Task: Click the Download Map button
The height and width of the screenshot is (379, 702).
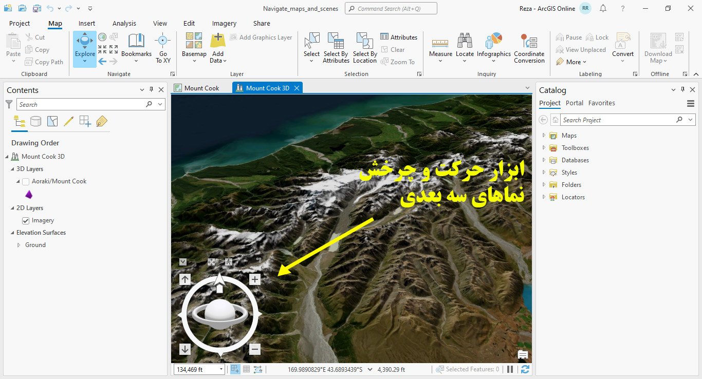Action: [x=657, y=46]
